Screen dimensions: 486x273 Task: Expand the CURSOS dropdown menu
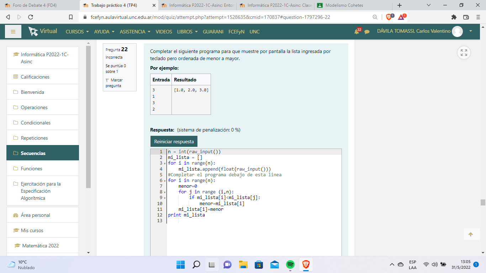tap(77, 32)
